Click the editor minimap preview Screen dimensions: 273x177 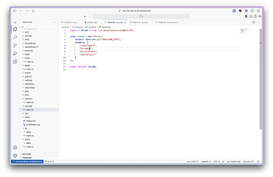point(245,31)
